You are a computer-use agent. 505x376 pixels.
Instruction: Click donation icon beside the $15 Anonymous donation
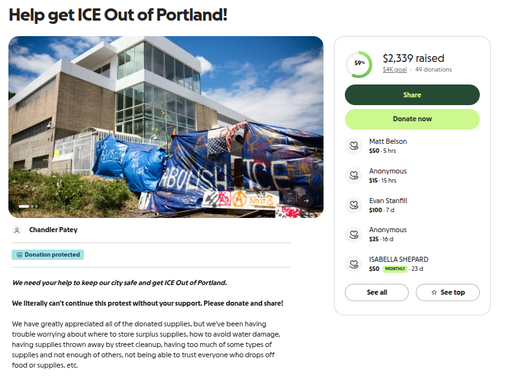point(353,175)
